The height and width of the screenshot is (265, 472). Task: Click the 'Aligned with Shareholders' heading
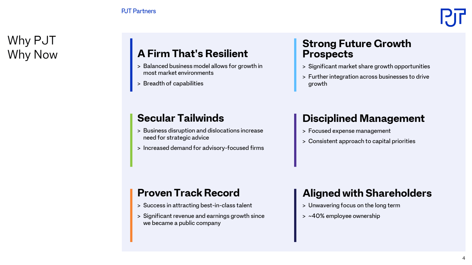tap(367, 193)
